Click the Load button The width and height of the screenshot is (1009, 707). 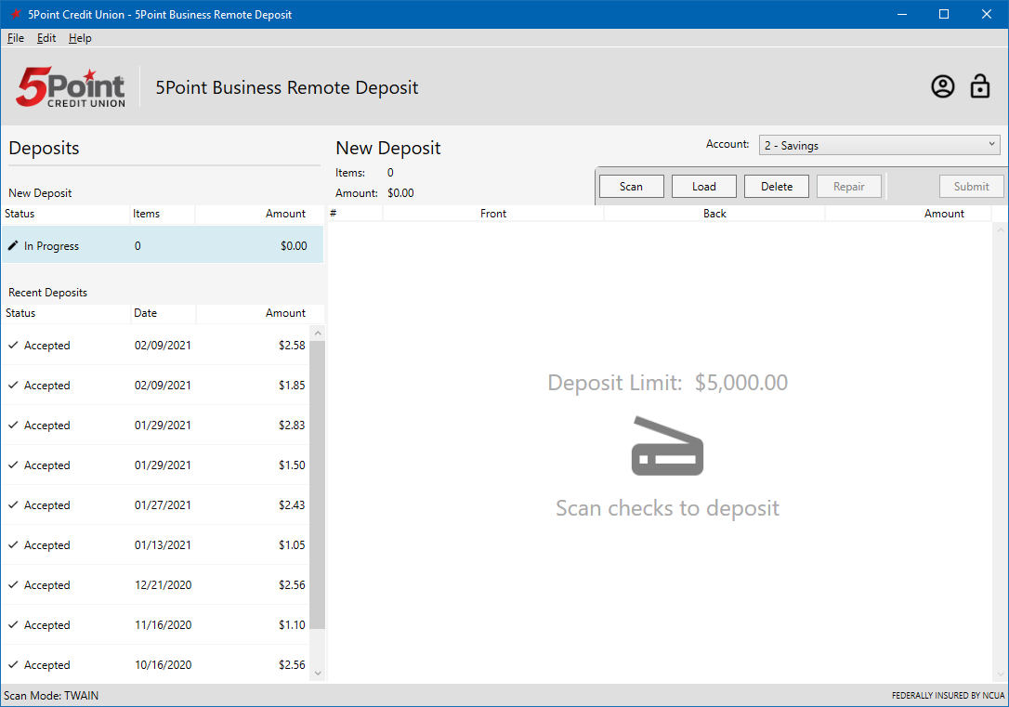tap(704, 187)
